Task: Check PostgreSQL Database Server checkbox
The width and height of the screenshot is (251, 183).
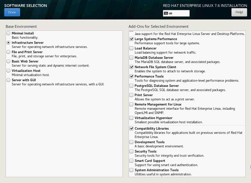Action: tap(131, 86)
